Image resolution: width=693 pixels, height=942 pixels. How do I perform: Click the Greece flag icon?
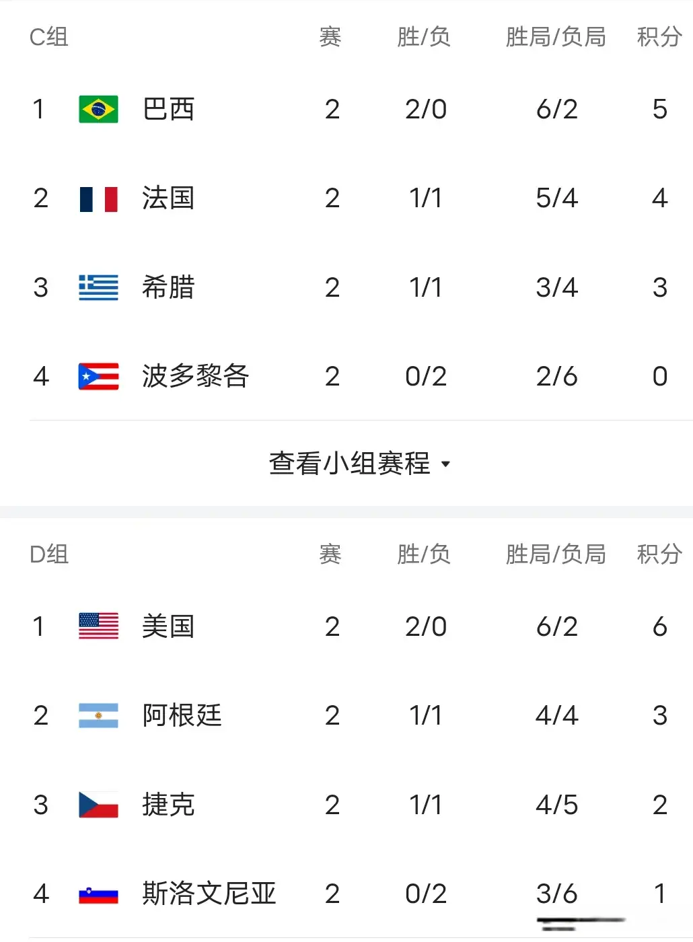[x=98, y=287]
